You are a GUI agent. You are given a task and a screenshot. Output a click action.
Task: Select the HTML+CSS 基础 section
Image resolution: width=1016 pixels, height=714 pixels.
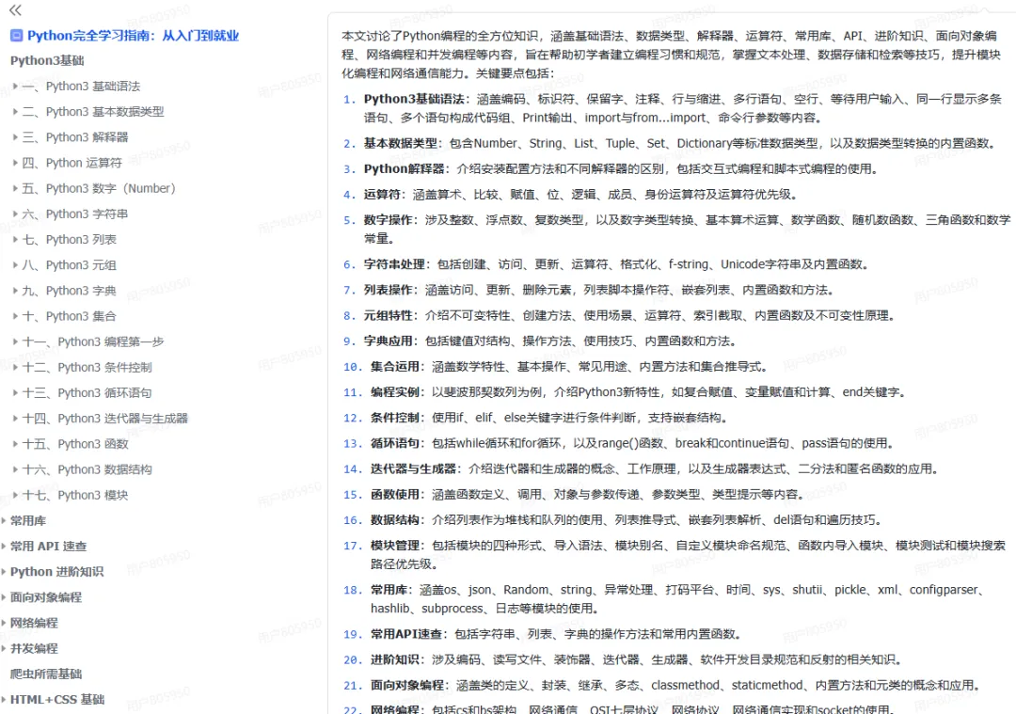click(x=57, y=700)
